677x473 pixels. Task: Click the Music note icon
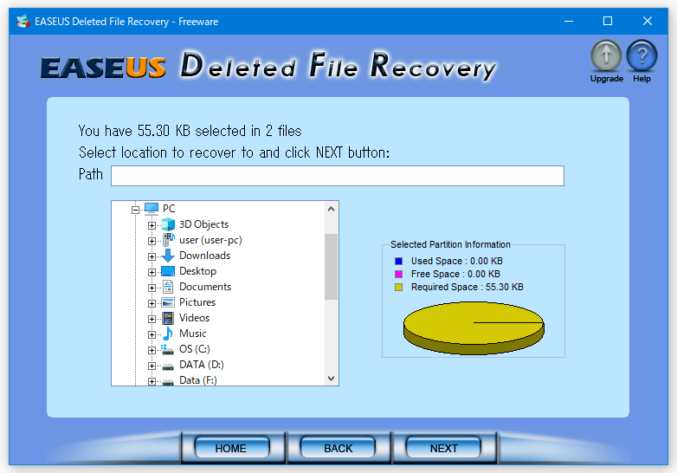point(168,334)
